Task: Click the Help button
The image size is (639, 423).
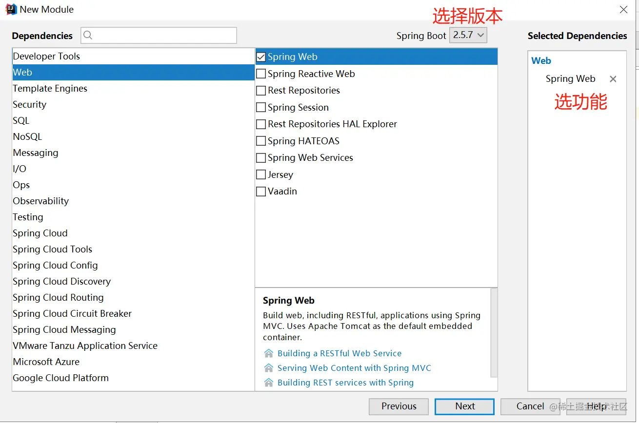Action: pos(596,406)
